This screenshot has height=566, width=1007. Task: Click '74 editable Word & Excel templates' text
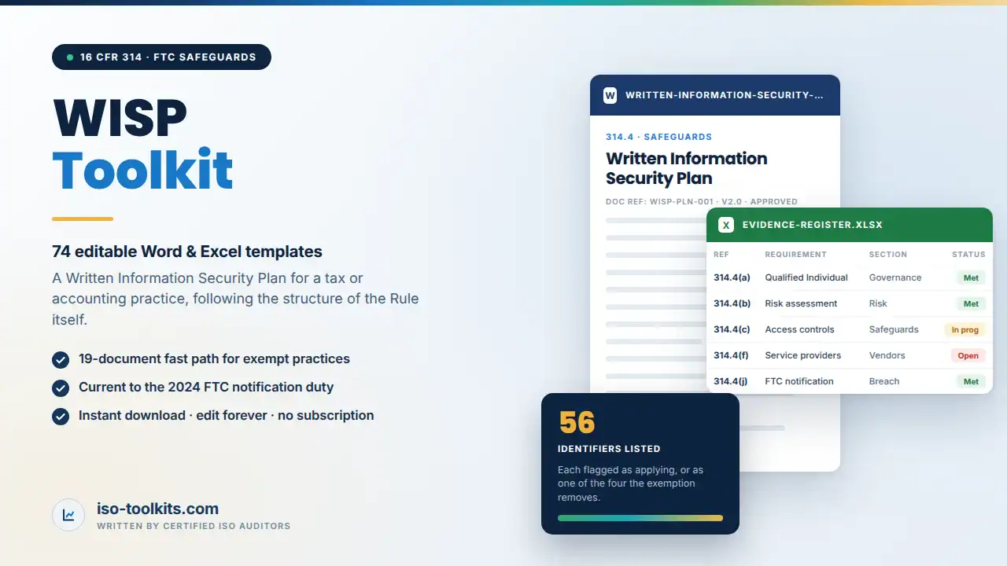coord(187,252)
